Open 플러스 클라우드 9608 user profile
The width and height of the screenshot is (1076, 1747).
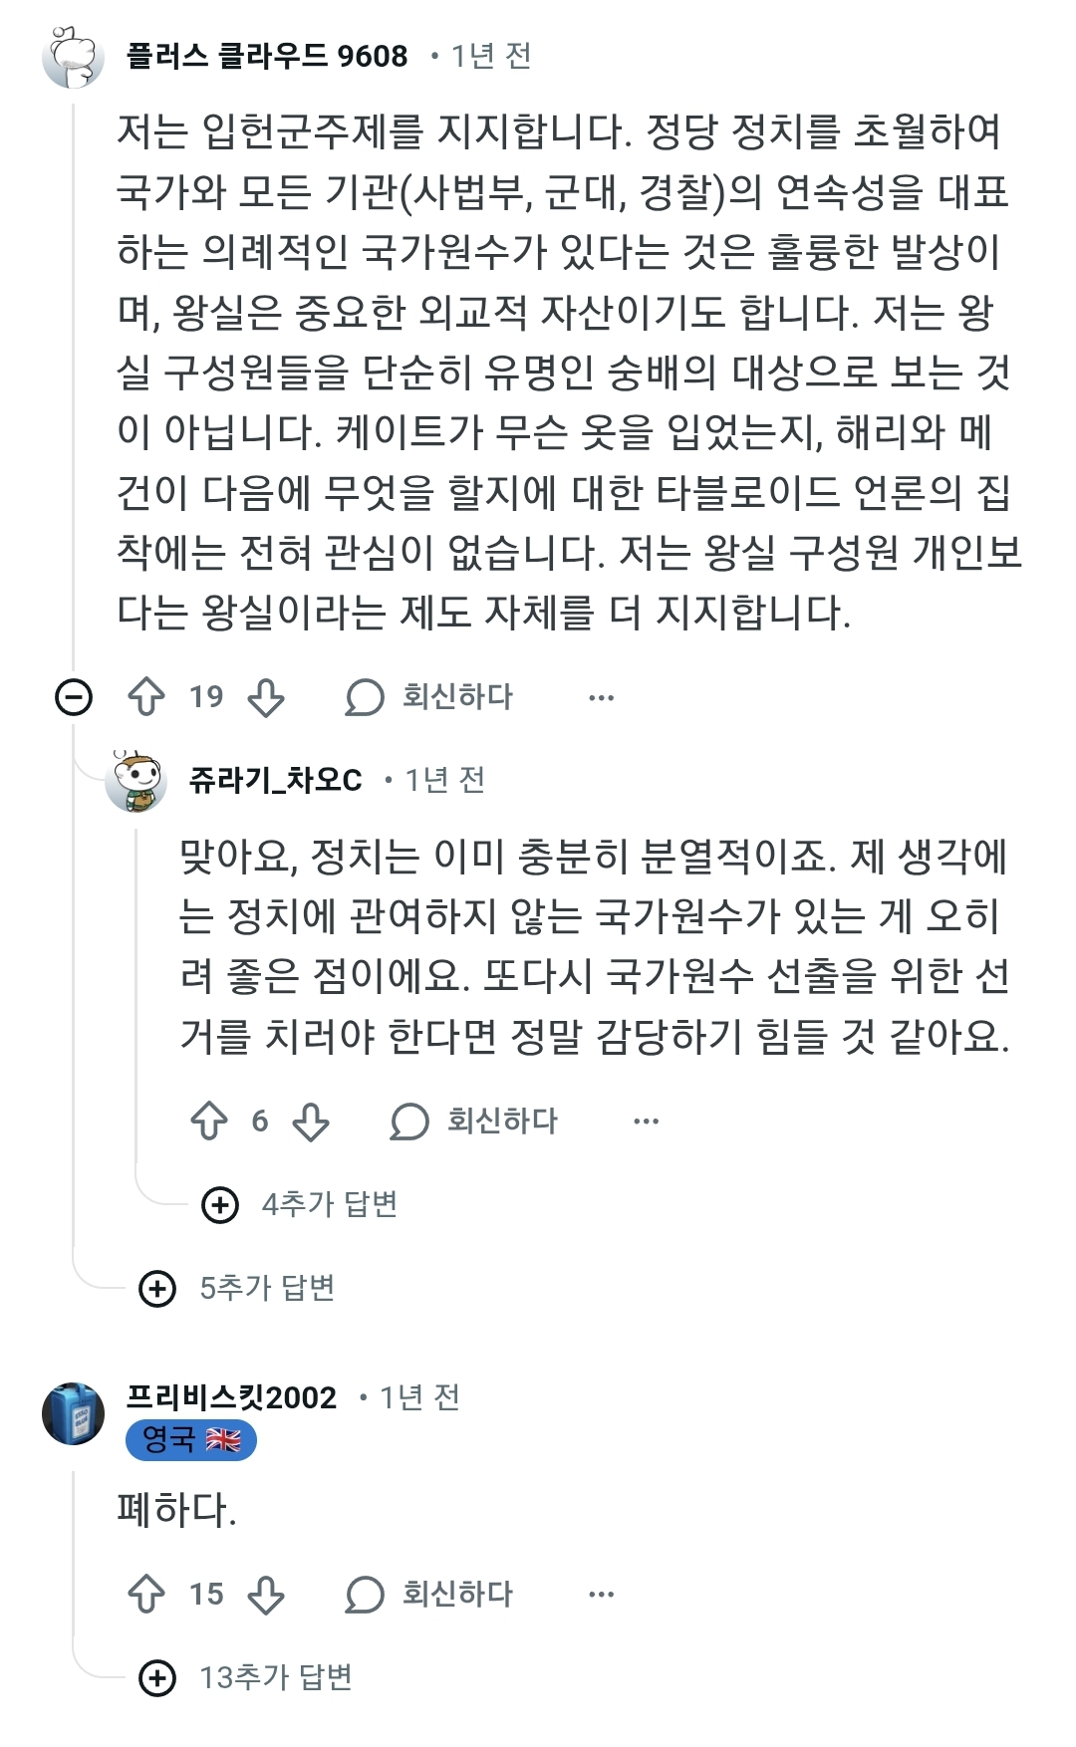267,56
